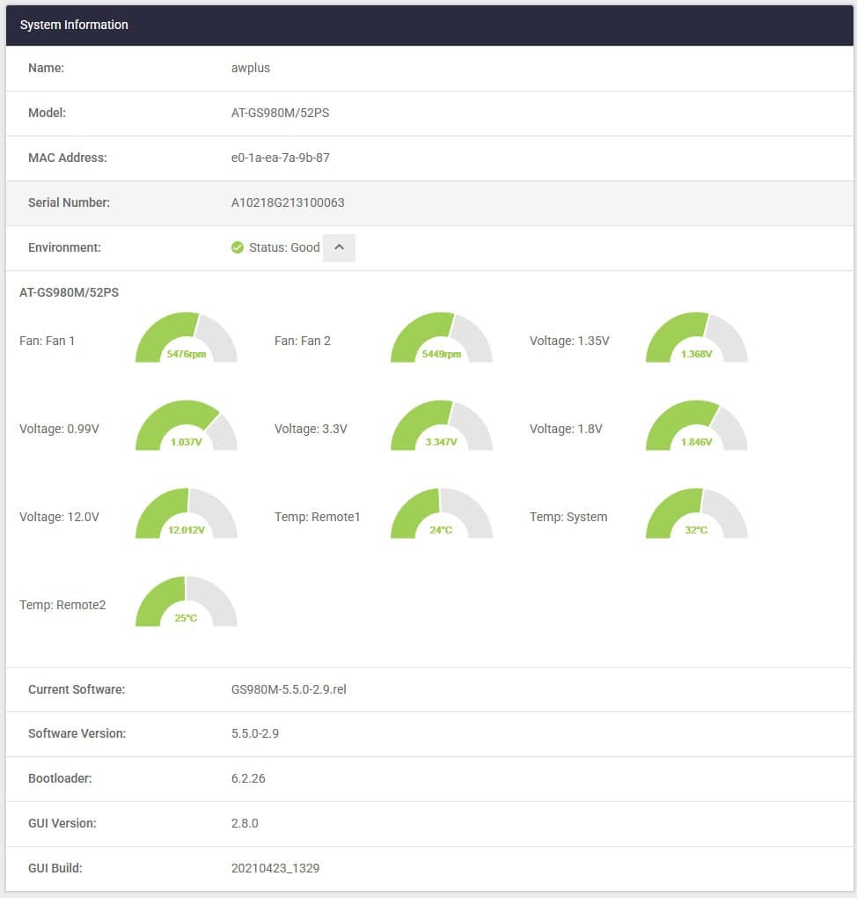Click the Name: label

pos(47,68)
